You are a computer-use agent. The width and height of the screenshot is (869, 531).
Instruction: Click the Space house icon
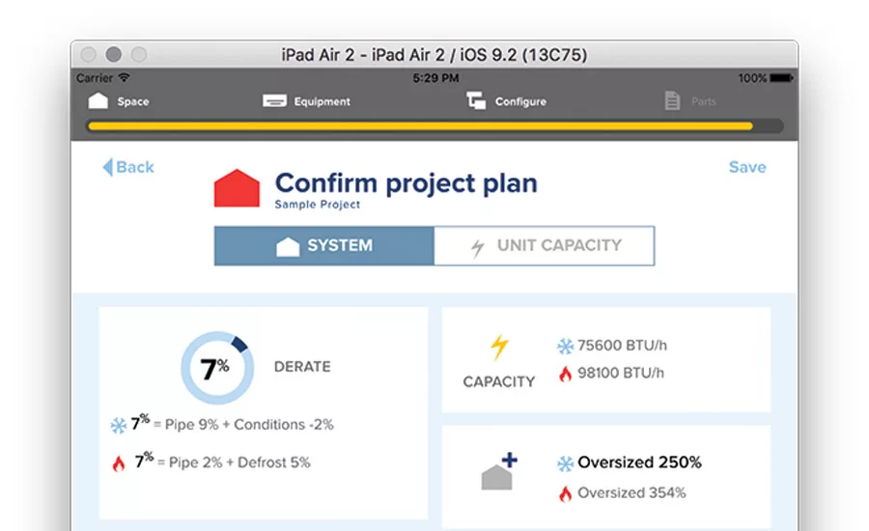[x=98, y=100]
